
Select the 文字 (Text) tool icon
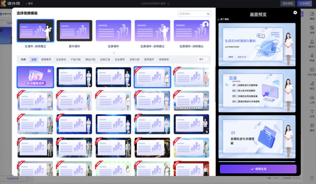pos(311,112)
